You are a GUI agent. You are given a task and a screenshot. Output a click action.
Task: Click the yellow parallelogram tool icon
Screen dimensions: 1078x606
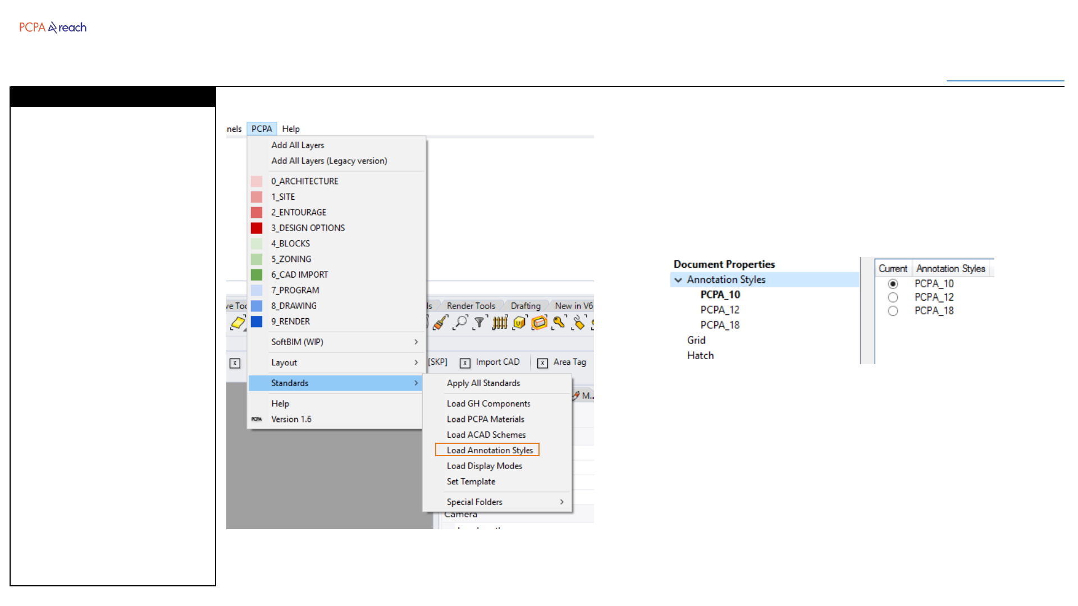(x=237, y=323)
